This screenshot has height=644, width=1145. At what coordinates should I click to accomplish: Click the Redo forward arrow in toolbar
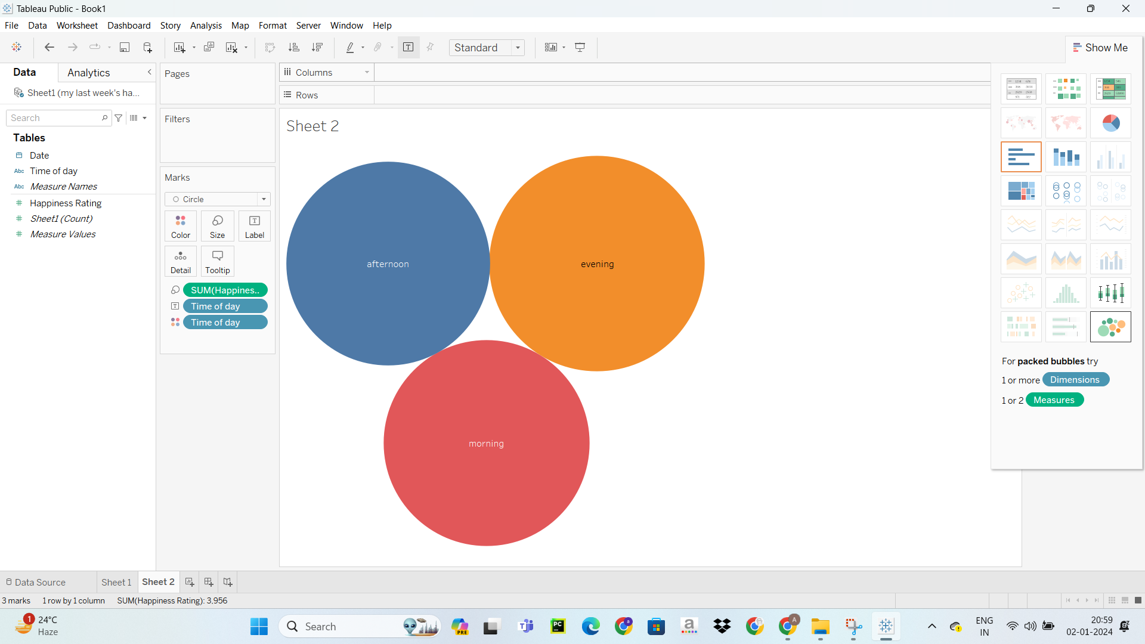pyautogui.click(x=73, y=47)
